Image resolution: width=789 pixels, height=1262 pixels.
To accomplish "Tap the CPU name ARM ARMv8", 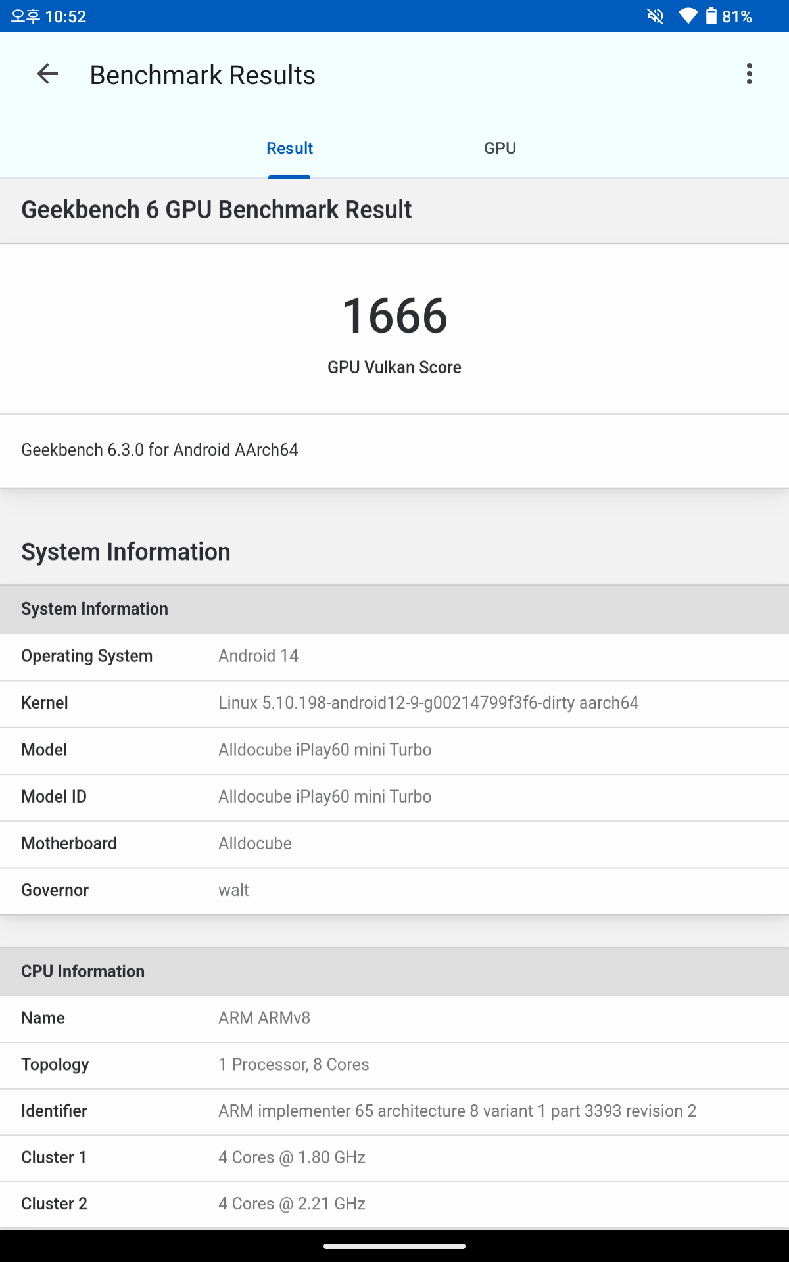I will [x=264, y=1018].
